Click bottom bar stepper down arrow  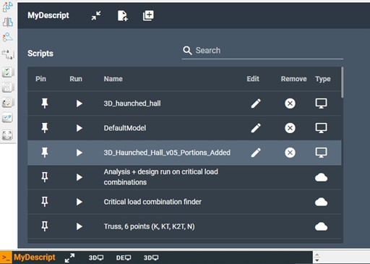coord(317,260)
